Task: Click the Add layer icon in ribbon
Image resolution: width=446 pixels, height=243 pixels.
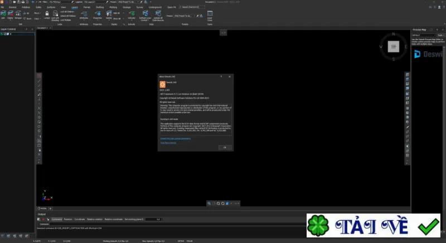Action: (3, 14)
